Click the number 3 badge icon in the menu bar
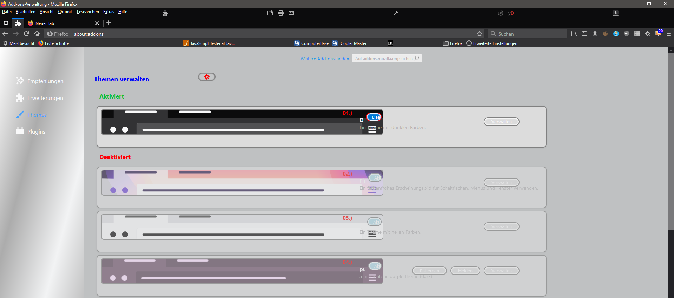Screen dimensions: 674x298 616,13
